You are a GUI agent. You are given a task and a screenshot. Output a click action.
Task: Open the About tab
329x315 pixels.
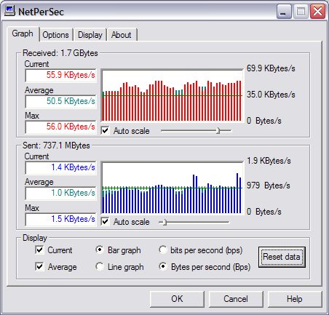click(x=122, y=35)
